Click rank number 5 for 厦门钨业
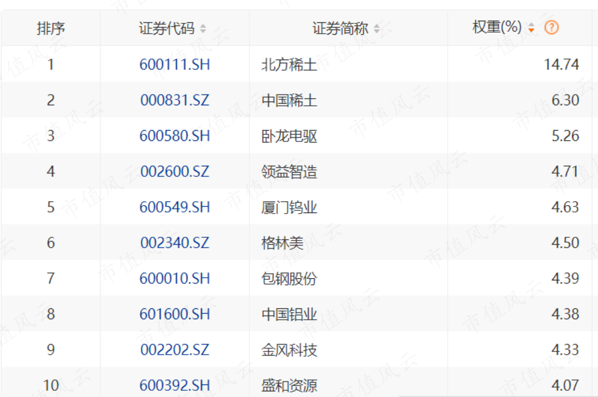 pyautogui.click(x=51, y=207)
